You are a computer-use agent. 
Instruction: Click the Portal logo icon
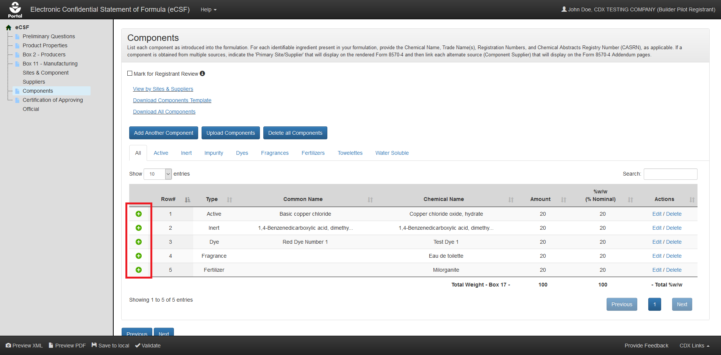point(15,9)
